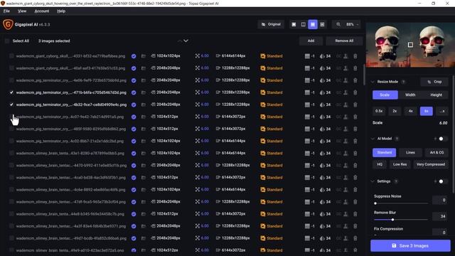Delete the 4b32-9ce7 pig terminator row

click(x=355, y=105)
